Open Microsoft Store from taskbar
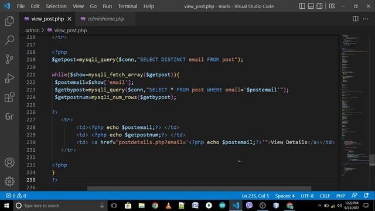This screenshot has width=375, height=211. [x=128, y=206]
